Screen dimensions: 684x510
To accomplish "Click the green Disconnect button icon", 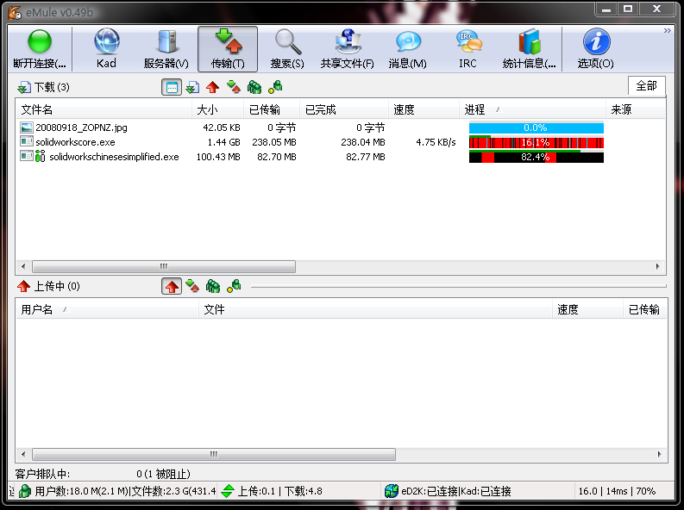I will coord(40,42).
